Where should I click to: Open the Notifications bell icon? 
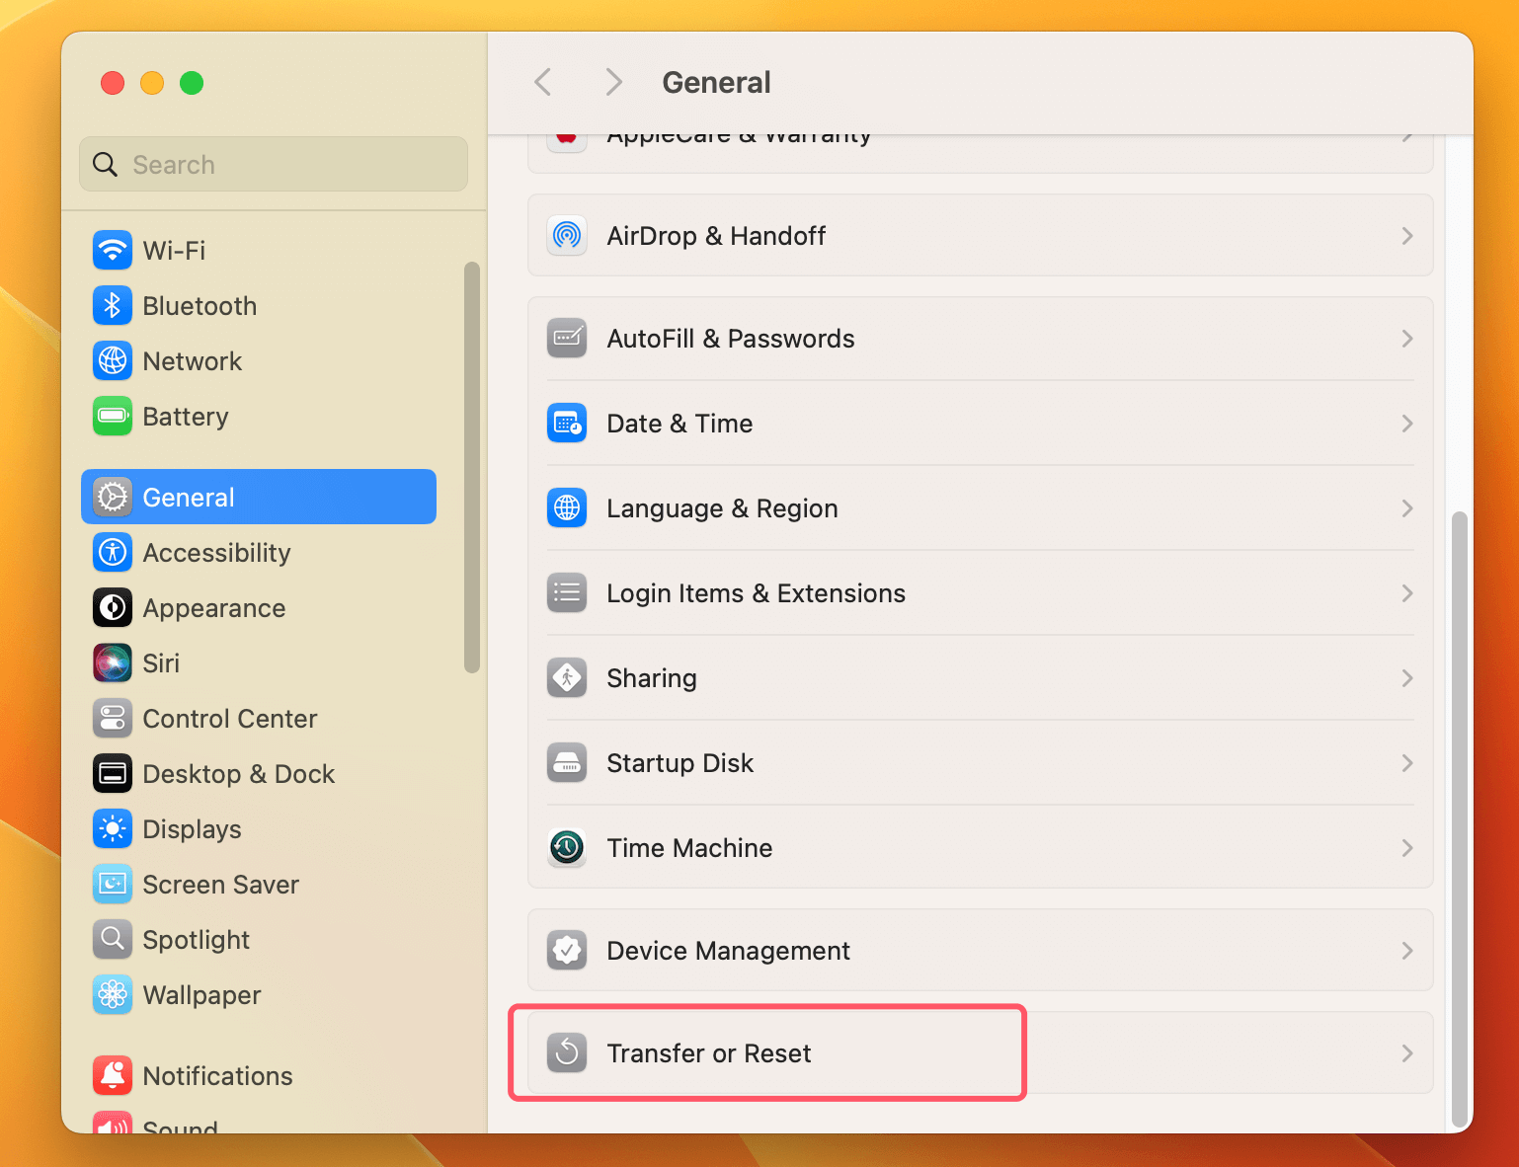[x=112, y=1075]
